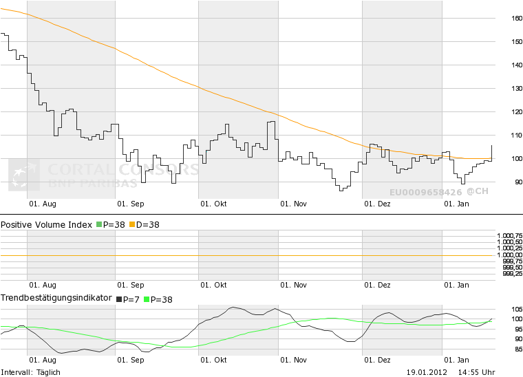Image resolution: width=523 pixels, height=377 pixels.
Task: Click the green P=38 swatch beside Positive Volume Index
Action: 98,226
